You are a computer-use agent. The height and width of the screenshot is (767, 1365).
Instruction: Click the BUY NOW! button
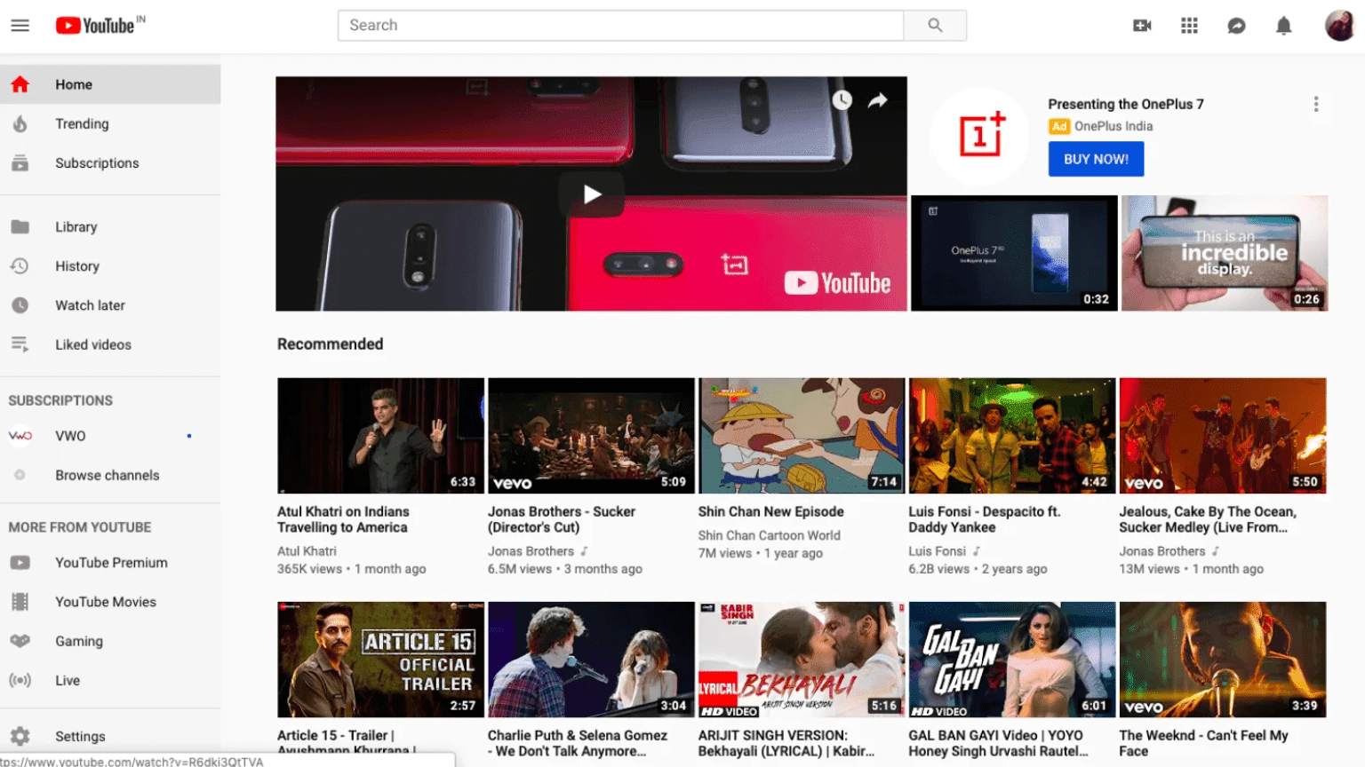[x=1096, y=160]
